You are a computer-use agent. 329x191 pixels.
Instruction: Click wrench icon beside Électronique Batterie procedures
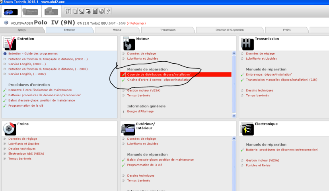point(242,150)
